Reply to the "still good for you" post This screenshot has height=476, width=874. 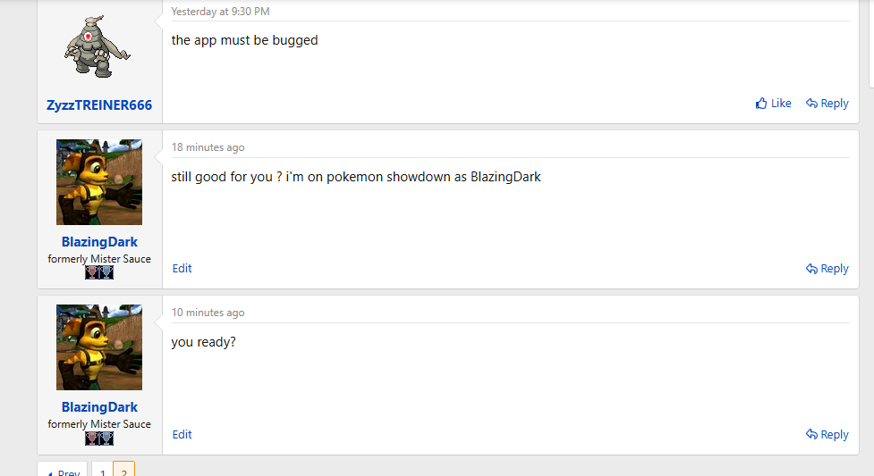827,269
